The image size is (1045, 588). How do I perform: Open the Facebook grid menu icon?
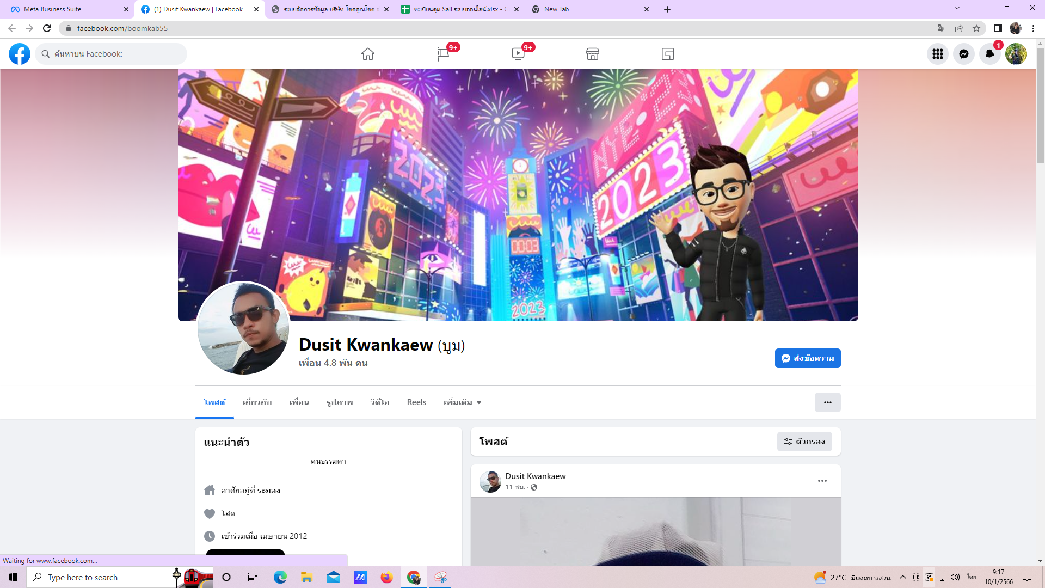(x=937, y=54)
